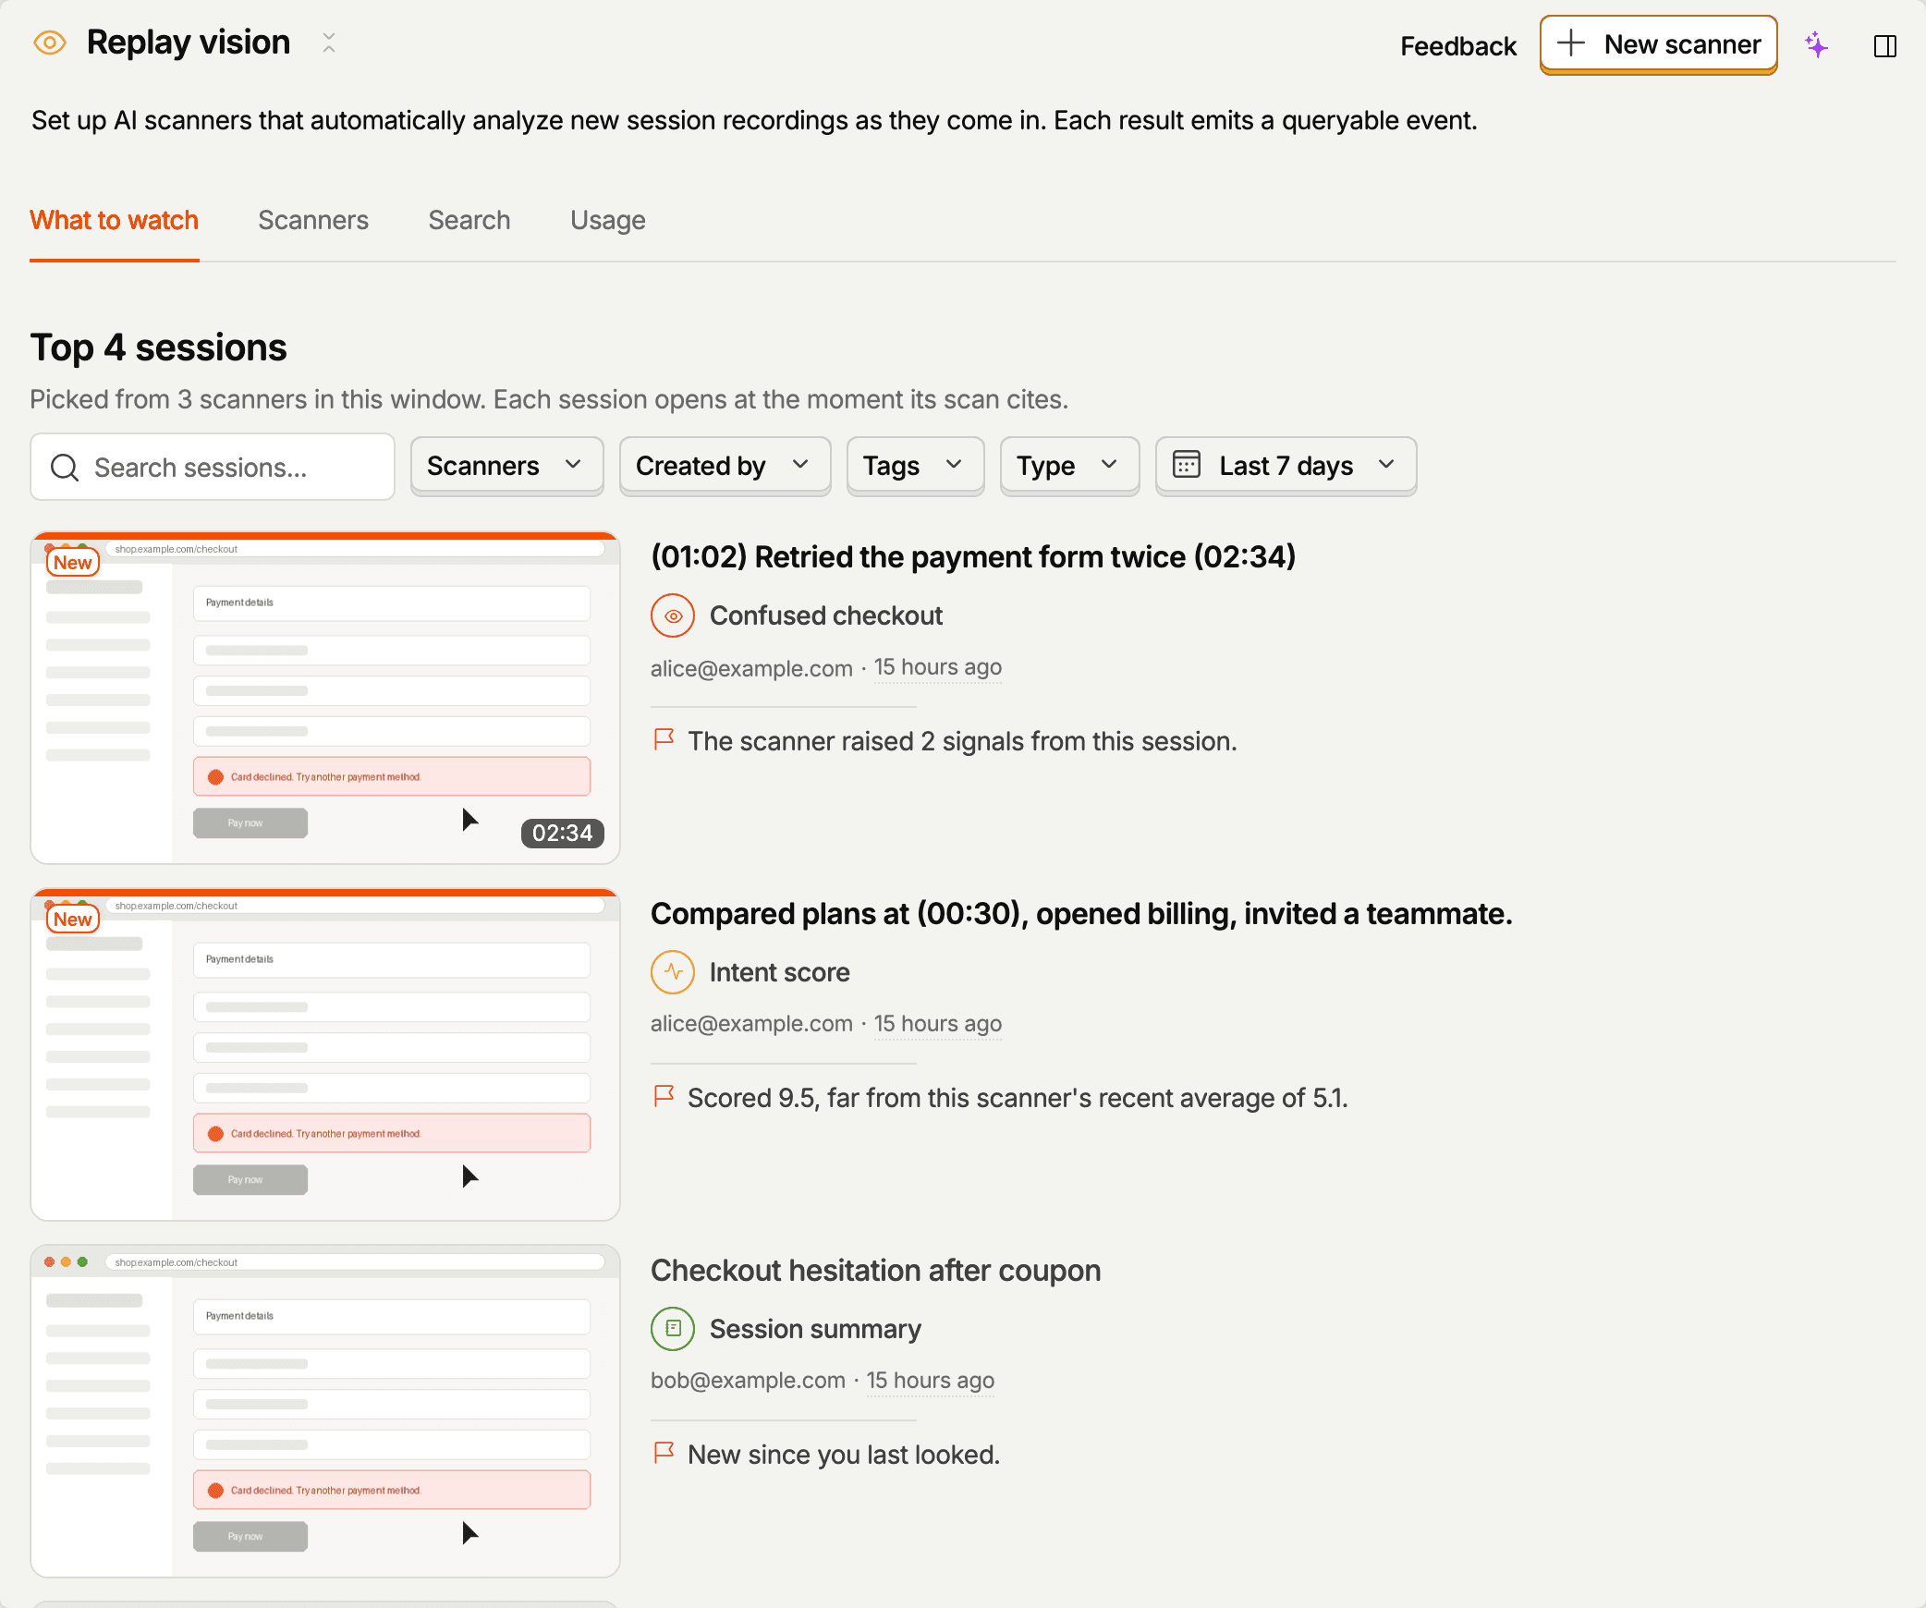
Task: Click 15 hours ago under Confused checkout
Action: 938,667
